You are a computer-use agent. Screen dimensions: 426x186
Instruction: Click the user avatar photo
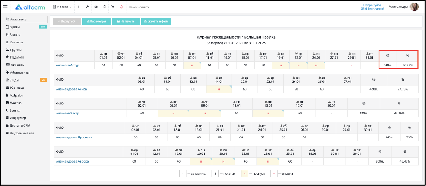pos(414,7)
